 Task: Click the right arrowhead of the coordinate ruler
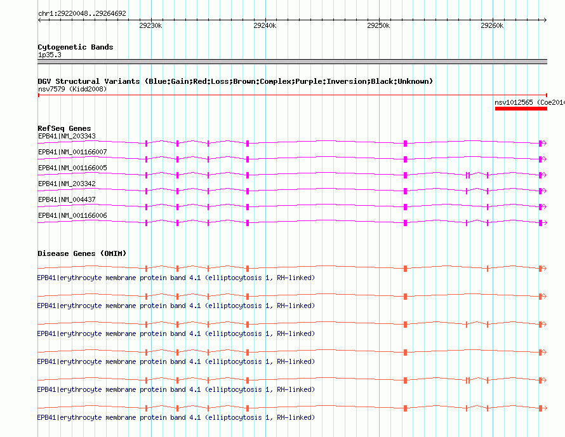coord(545,20)
